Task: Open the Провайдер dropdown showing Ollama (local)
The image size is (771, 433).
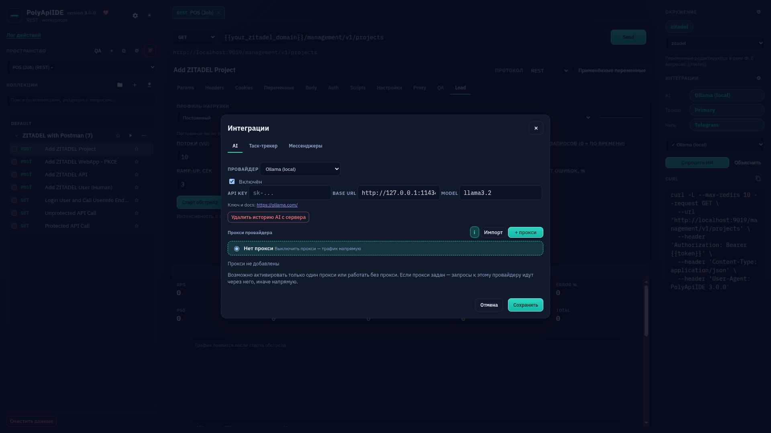Action: (300, 169)
